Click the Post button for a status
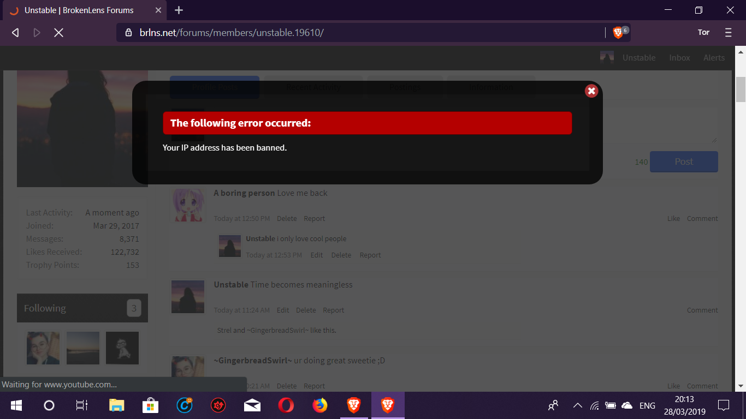This screenshot has height=419, width=746. (x=684, y=162)
